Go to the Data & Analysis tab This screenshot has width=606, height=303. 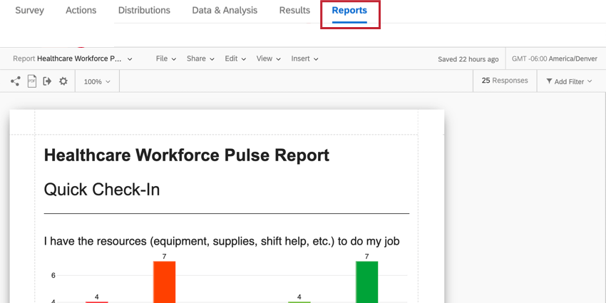click(225, 11)
